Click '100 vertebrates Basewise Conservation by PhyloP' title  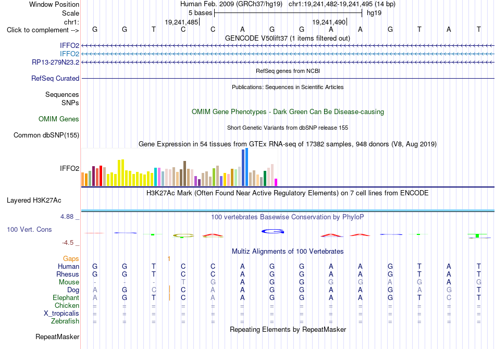click(x=288, y=217)
